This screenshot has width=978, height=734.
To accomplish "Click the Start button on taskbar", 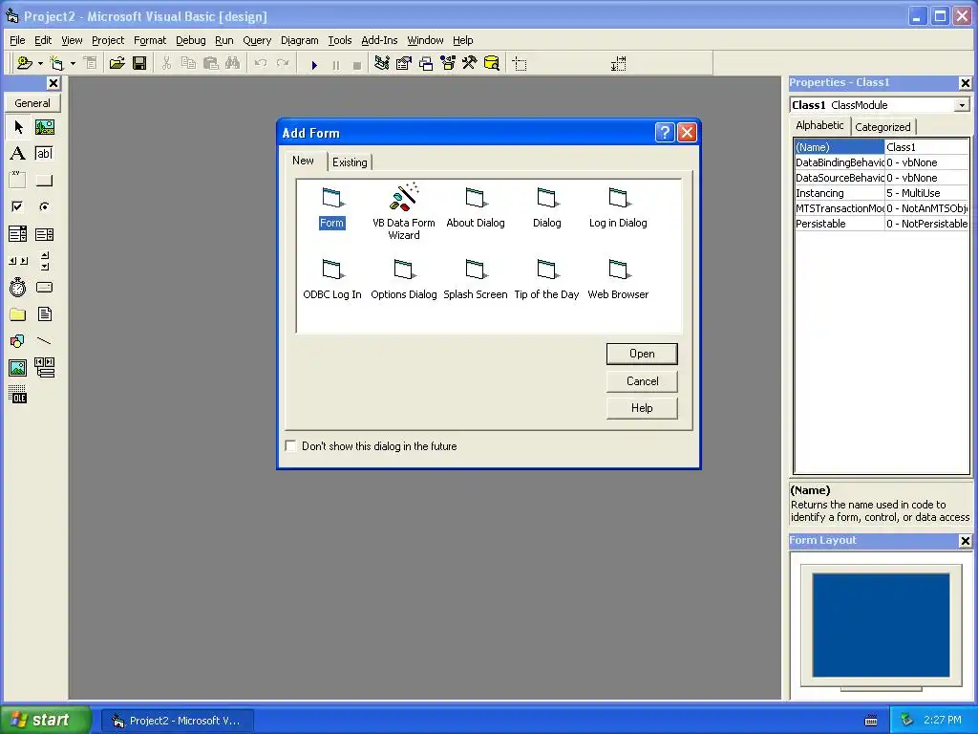I will [x=46, y=721].
